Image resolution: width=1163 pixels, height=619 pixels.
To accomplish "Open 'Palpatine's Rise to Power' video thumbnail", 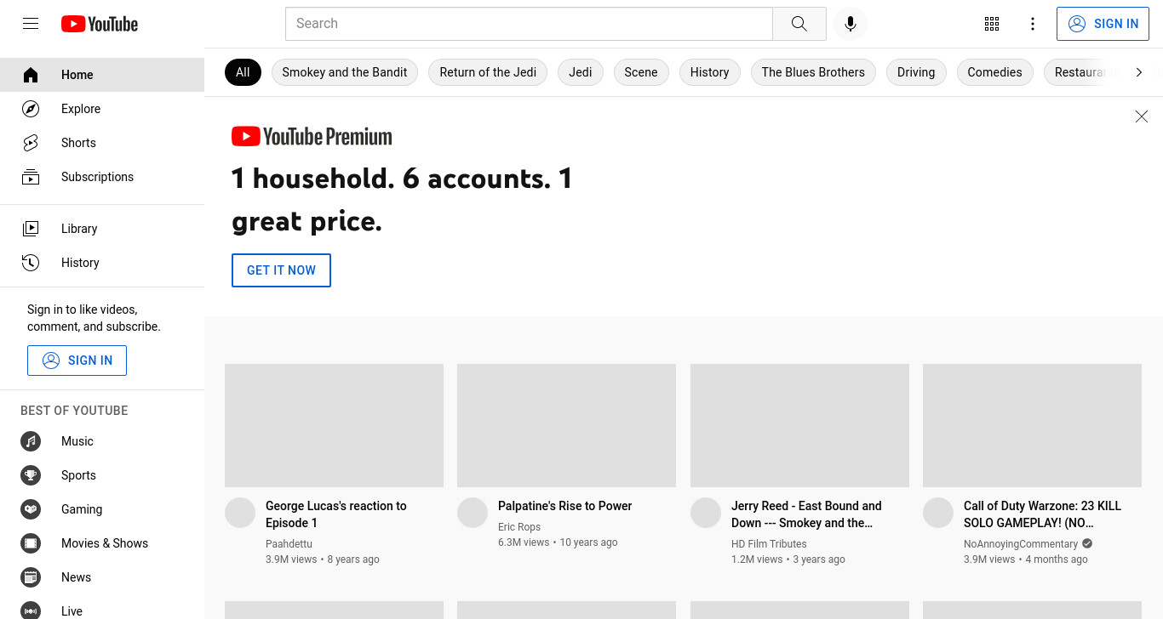I will pyautogui.click(x=566, y=425).
